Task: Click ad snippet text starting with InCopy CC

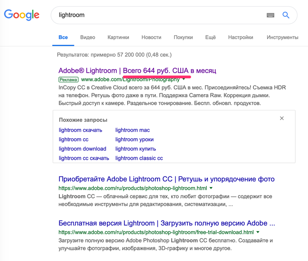Action: pyautogui.click(x=172, y=96)
